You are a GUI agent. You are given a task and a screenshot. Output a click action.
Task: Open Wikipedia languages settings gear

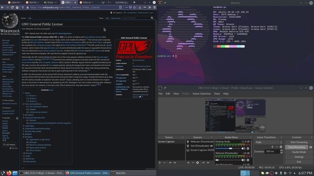17,118
